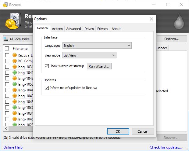
Task: Check the box for the lang-1043 row
Action: (x=7, y=101)
